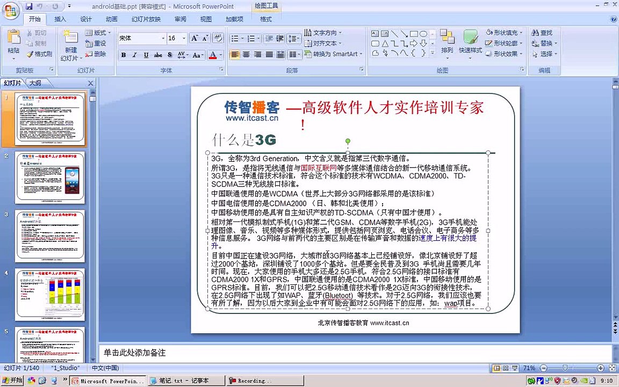Open the font size dropdown showing 16
This screenshot has width=619, height=387.
(x=184, y=38)
